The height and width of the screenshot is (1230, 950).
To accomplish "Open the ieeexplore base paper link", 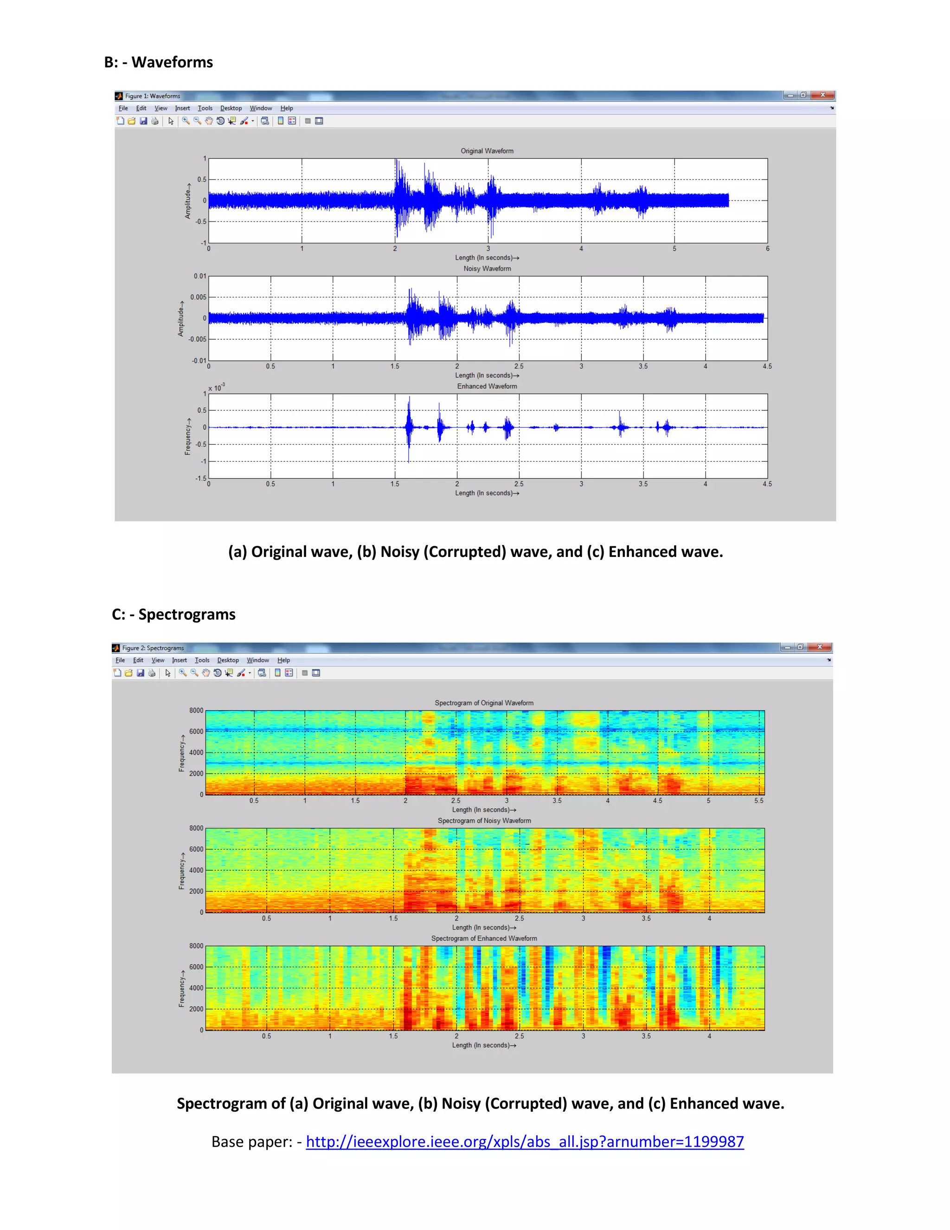I will coord(525,1142).
